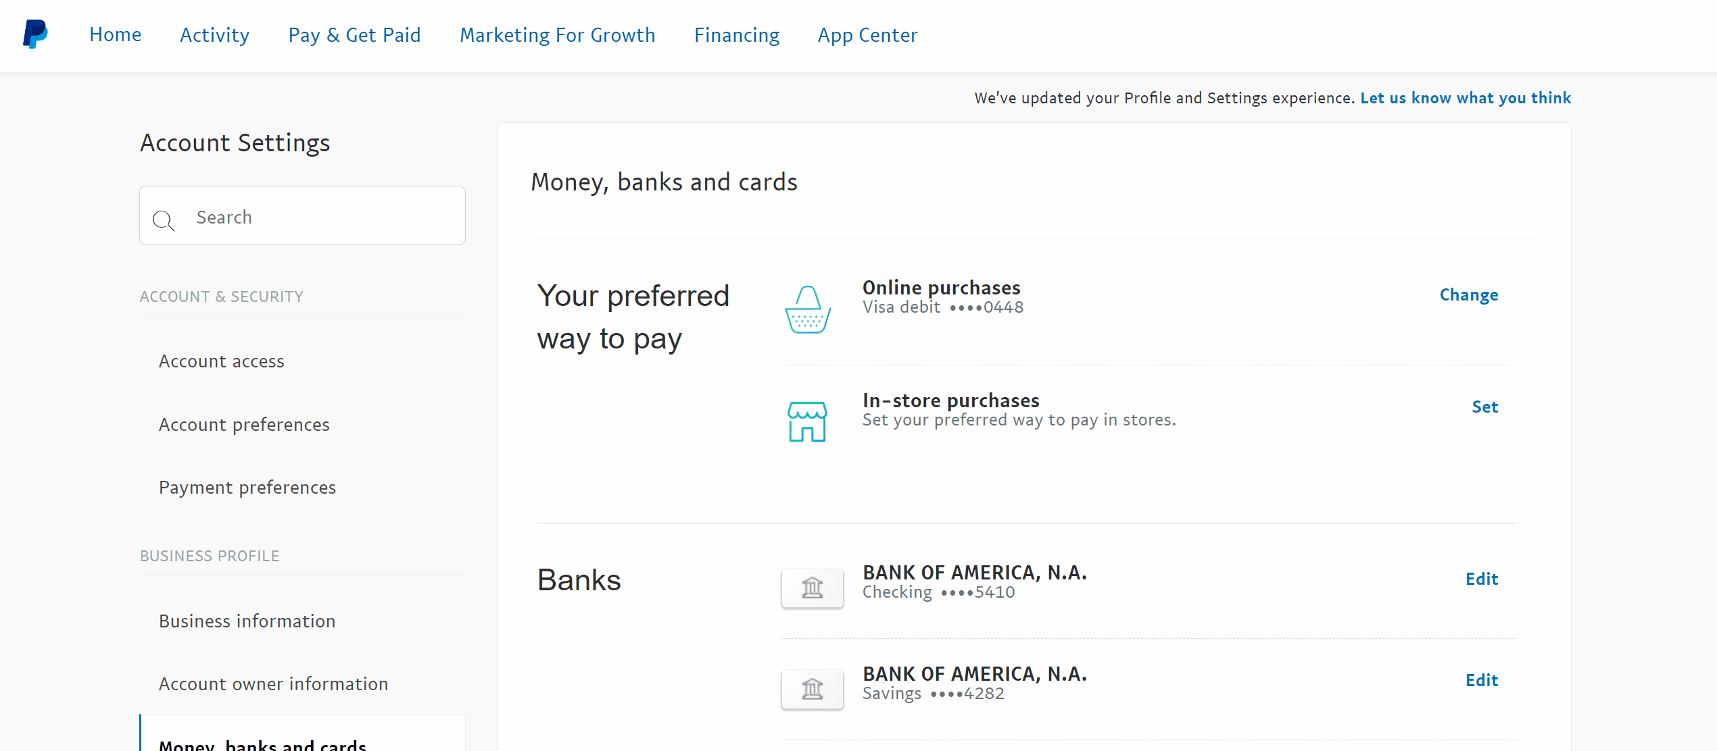
Task: Edit the Bank of America checking account
Action: [x=1482, y=579]
